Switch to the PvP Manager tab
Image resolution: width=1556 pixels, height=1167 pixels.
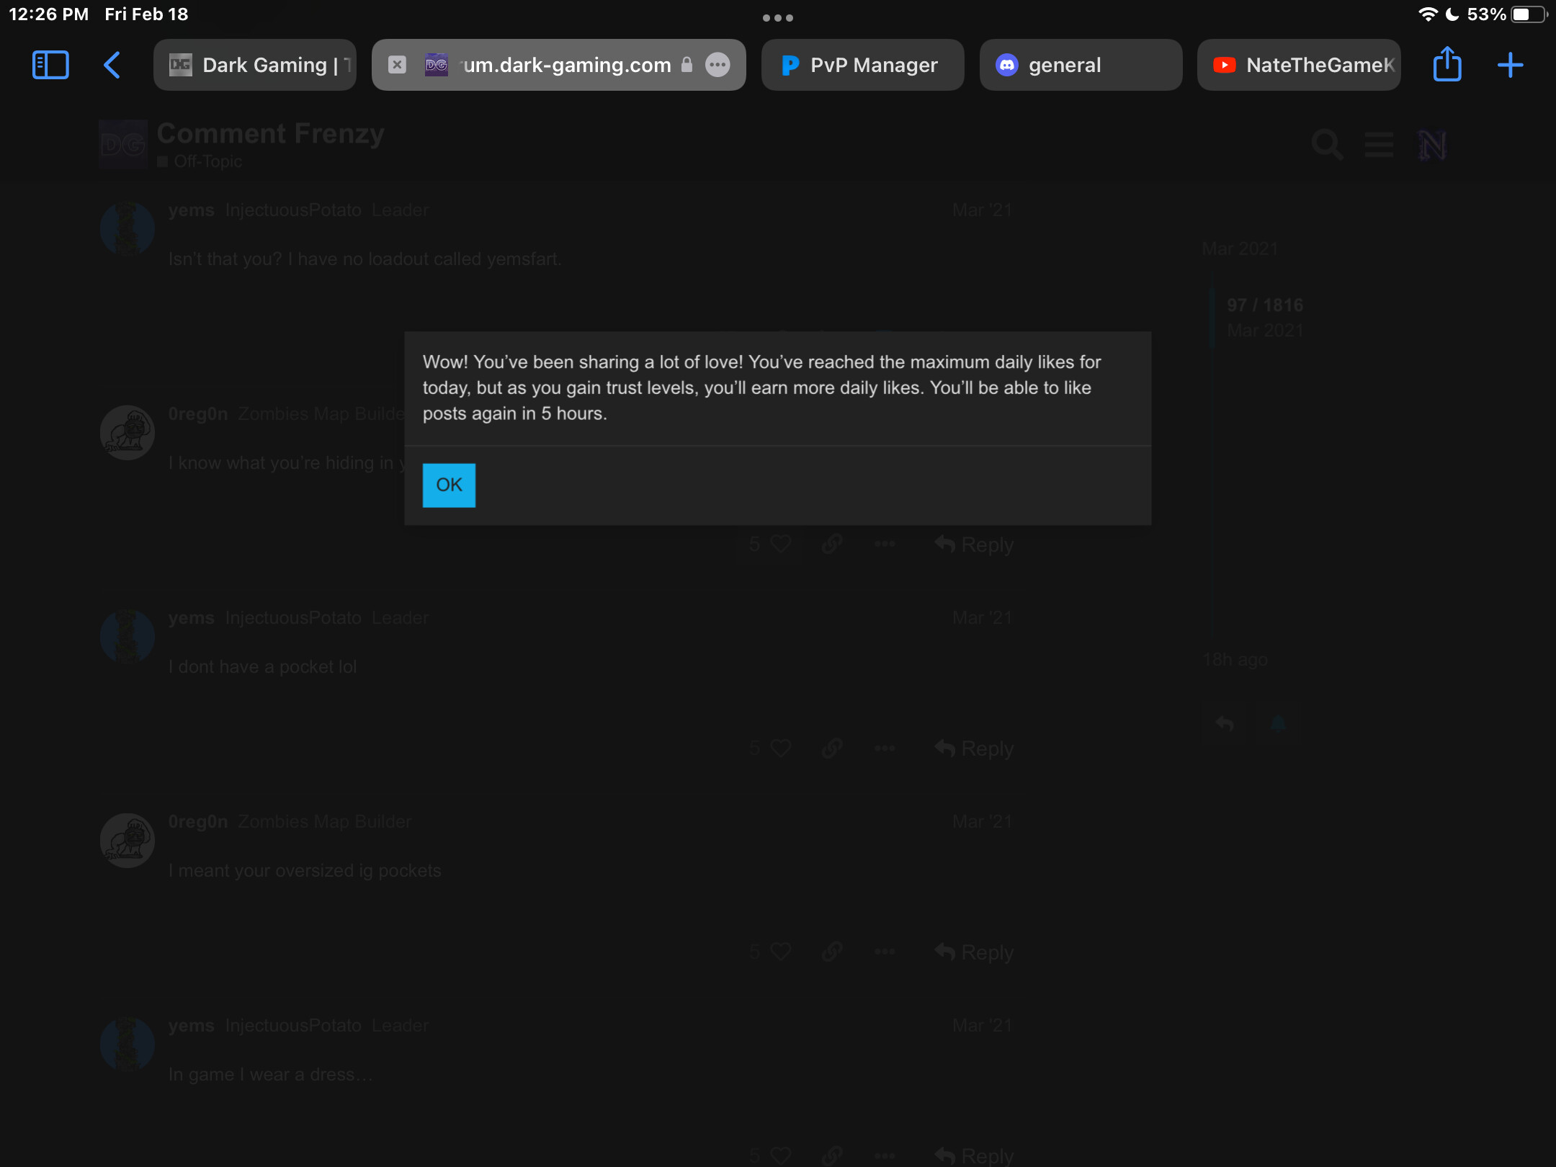coord(862,65)
